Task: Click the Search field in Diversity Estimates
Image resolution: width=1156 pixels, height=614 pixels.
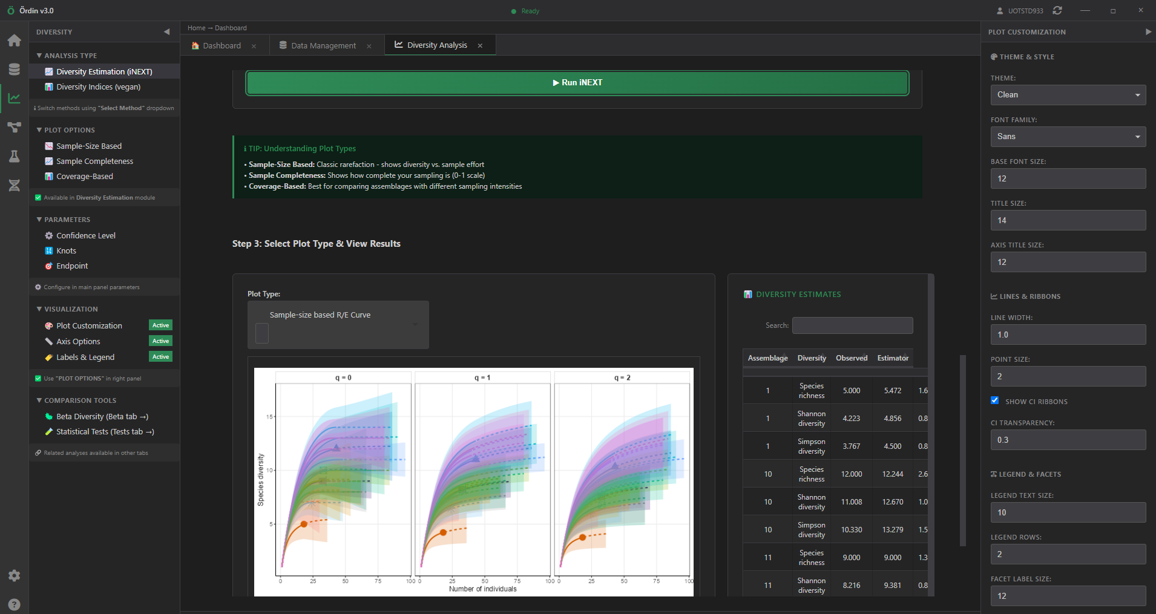Action: click(x=852, y=325)
